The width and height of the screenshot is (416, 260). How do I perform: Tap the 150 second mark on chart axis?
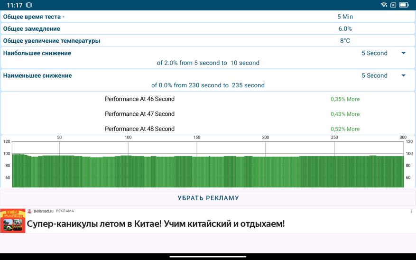click(x=196, y=137)
